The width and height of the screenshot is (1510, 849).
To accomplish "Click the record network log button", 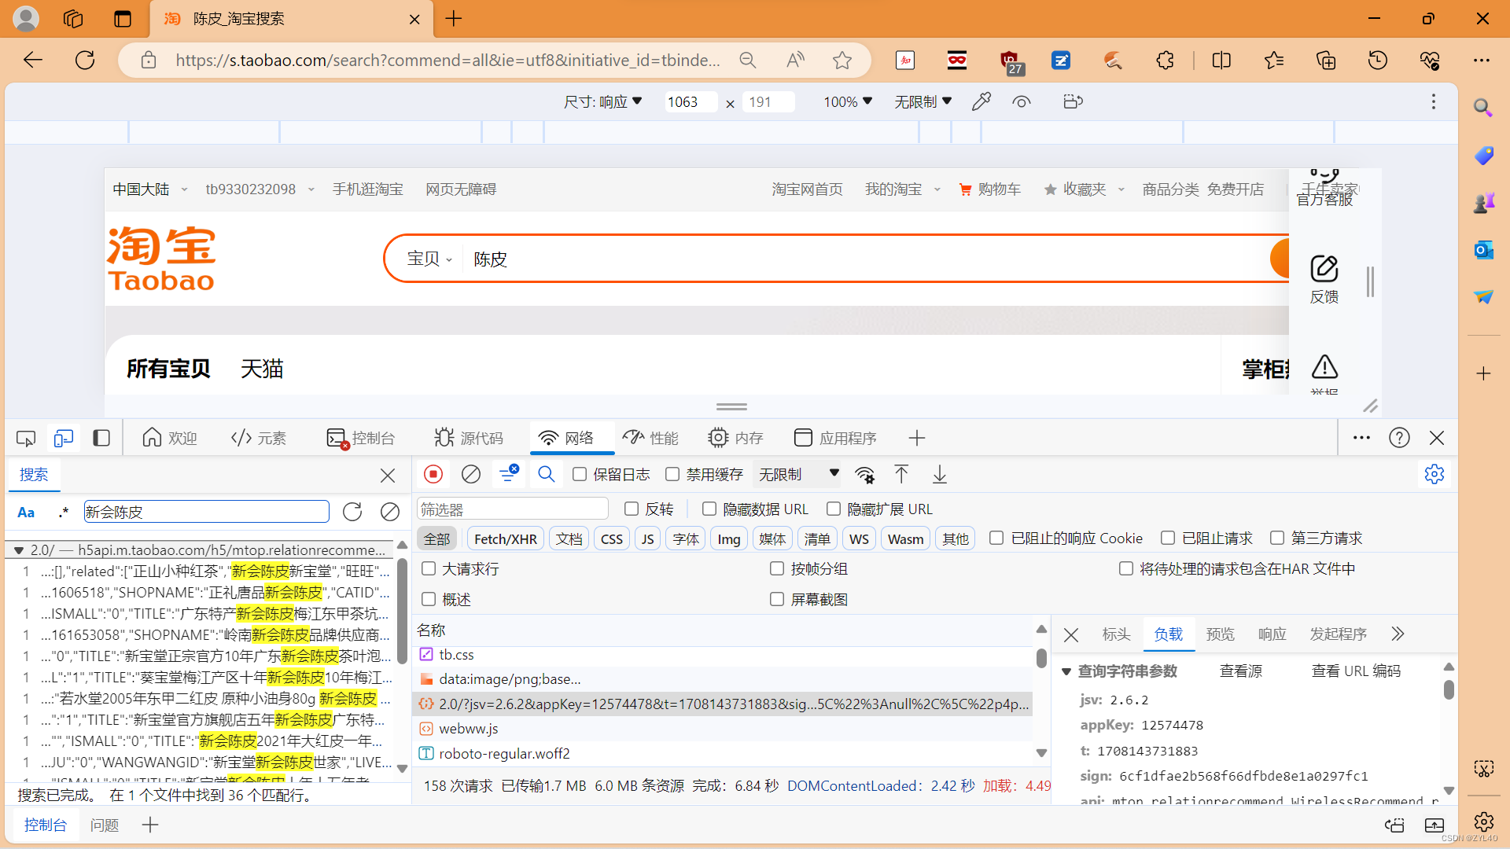I will click(x=433, y=474).
